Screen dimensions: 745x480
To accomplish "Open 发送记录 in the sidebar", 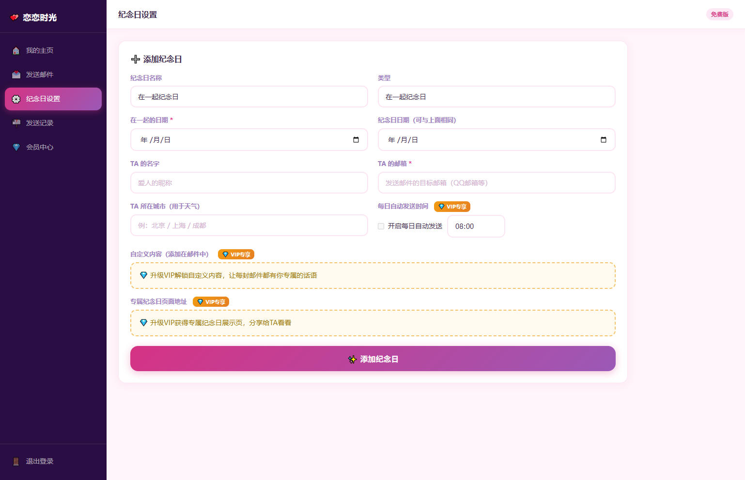I will 53,123.
